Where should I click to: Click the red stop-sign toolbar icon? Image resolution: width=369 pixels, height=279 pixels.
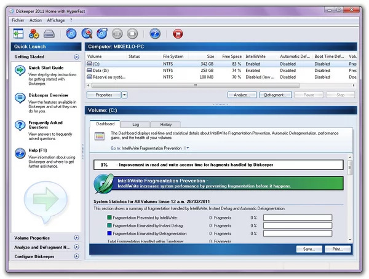[x=178, y=34]
